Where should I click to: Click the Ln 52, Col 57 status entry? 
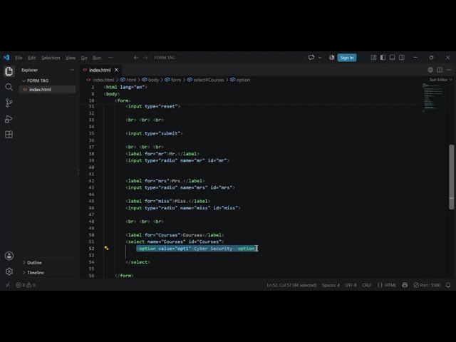coord(291,285)
